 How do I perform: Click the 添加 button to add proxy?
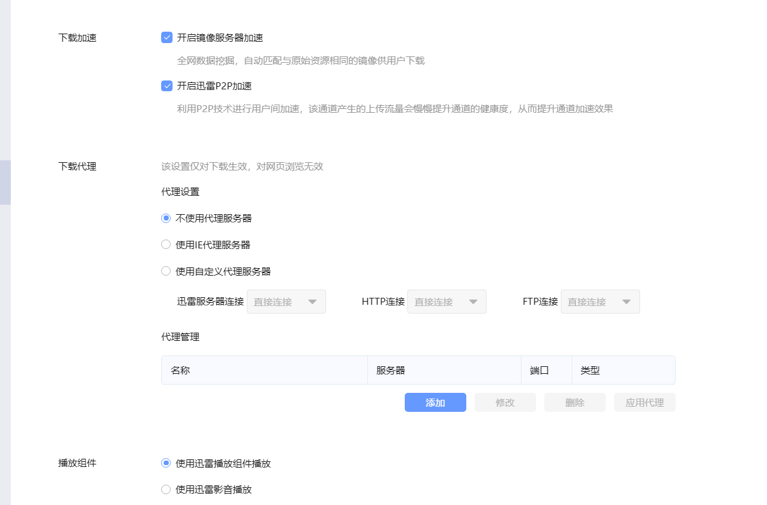tap(435, 402)
